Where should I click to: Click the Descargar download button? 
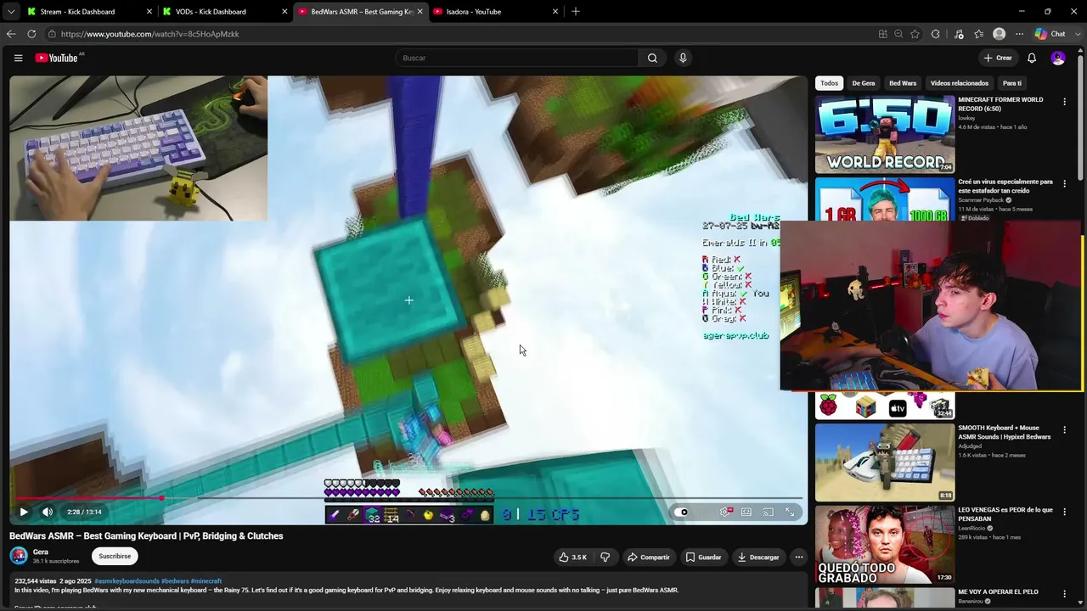coord(758,558)
